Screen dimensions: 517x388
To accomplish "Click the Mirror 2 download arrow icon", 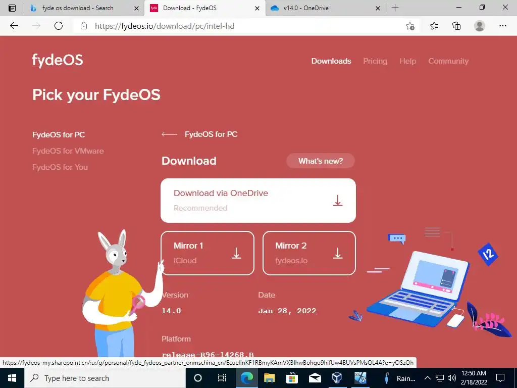I will (338, 253).
